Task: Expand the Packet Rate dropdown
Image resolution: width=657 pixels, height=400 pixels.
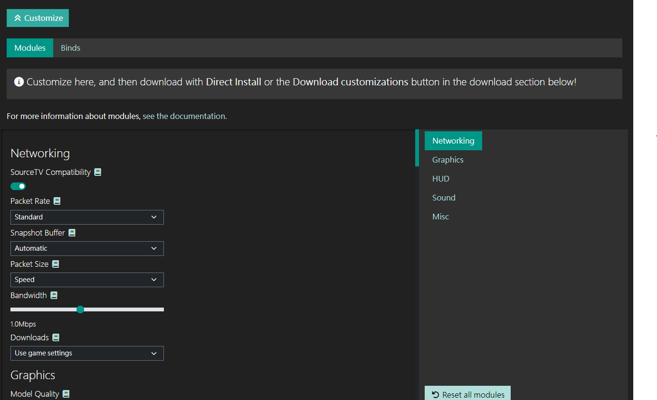Action: [x=87, y=217]
